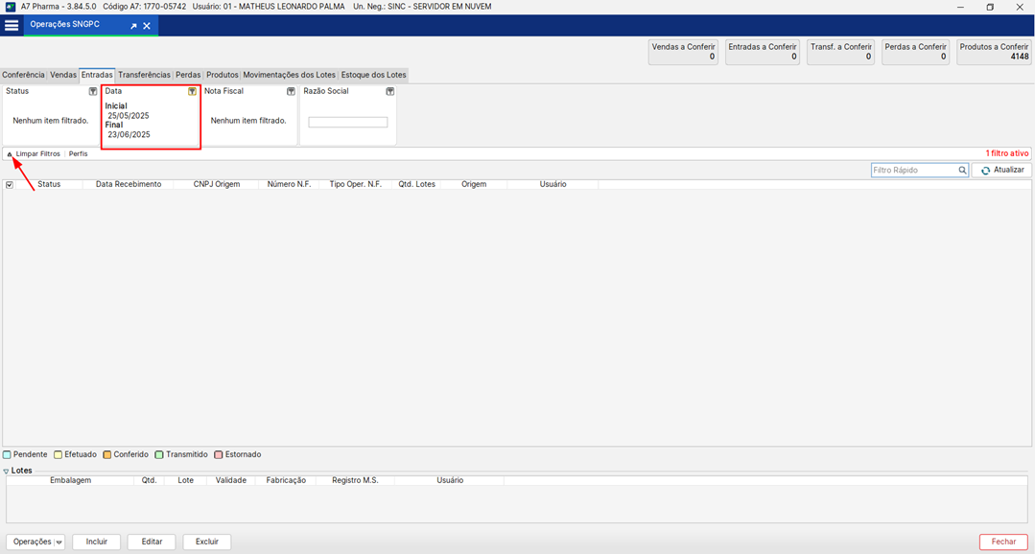
Task: Open the Estoque dos Lotes tab
Action: [374, 75]
